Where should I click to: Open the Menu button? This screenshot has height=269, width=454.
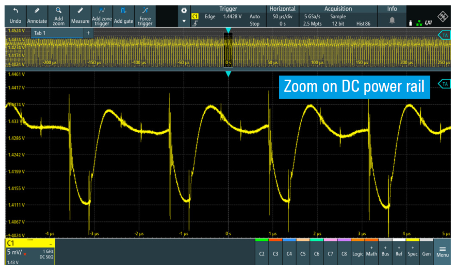click(442, 252)
